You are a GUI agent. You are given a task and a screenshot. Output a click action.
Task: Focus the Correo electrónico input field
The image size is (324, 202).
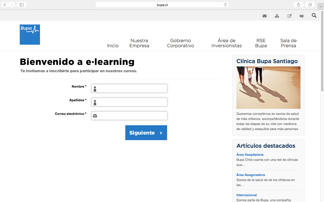pyautogui.click(x=129, y=116)
